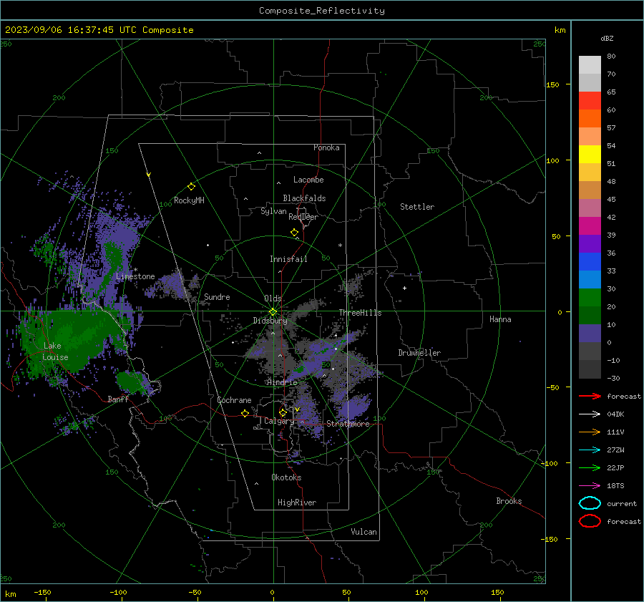The height and width of the screenshot is (602, 644).
Task: Click the red forecast ellipse icon
Action: click(x=590, y=521)
